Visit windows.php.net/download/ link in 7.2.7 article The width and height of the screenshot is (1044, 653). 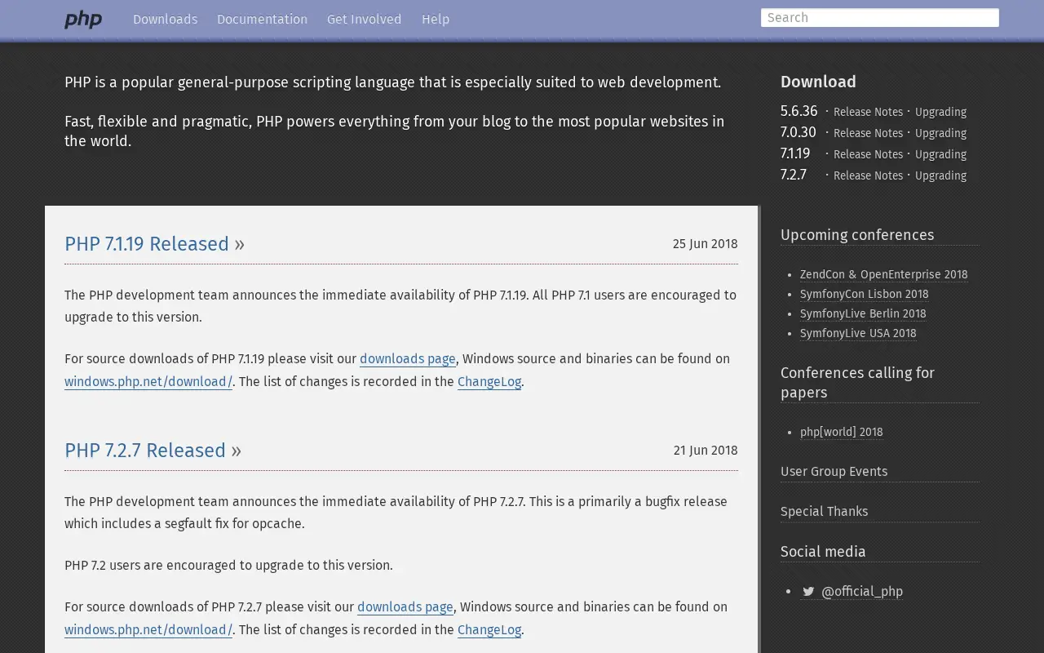coord(148,630)
